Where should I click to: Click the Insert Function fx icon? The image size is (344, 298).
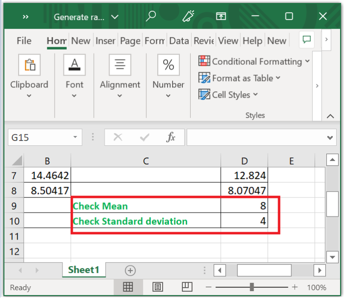point(171,137)
